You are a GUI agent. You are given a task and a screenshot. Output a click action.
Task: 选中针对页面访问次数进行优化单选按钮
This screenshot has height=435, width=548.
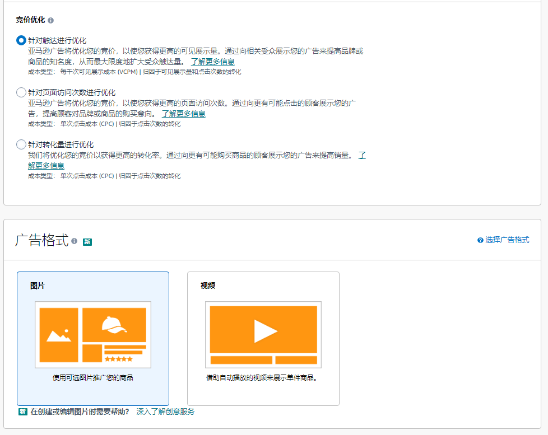20,92
